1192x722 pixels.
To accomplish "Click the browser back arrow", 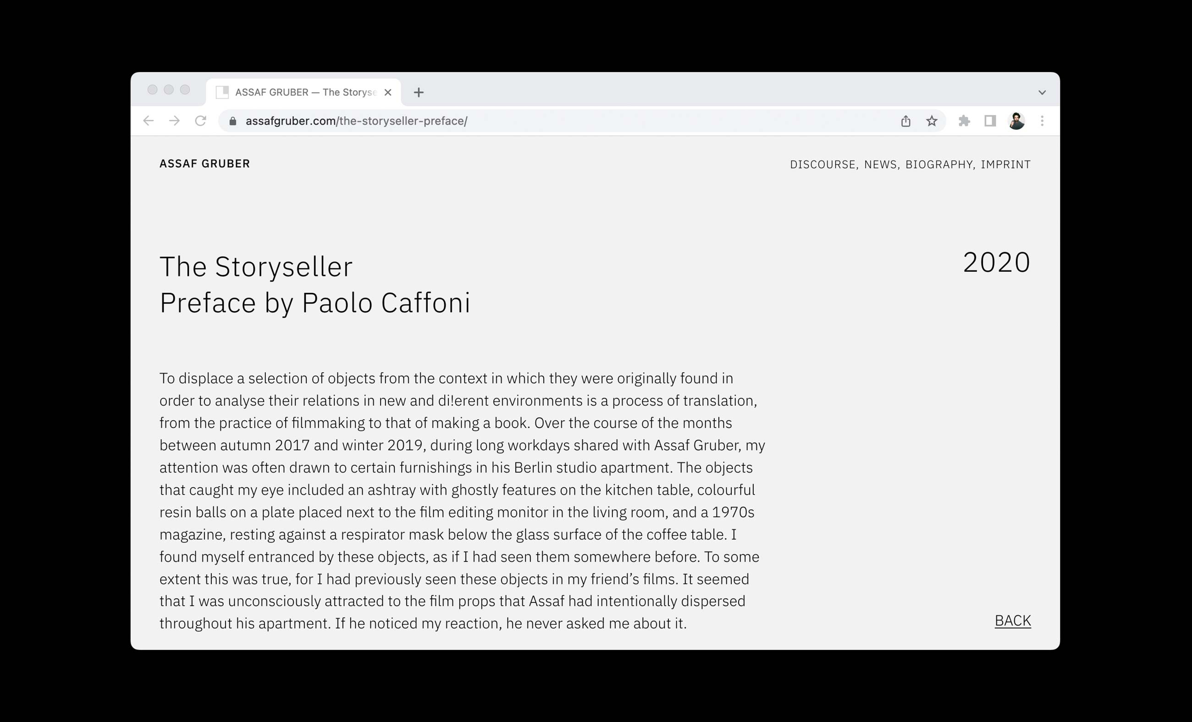I will pyautogui.click(x=149, y=121).
